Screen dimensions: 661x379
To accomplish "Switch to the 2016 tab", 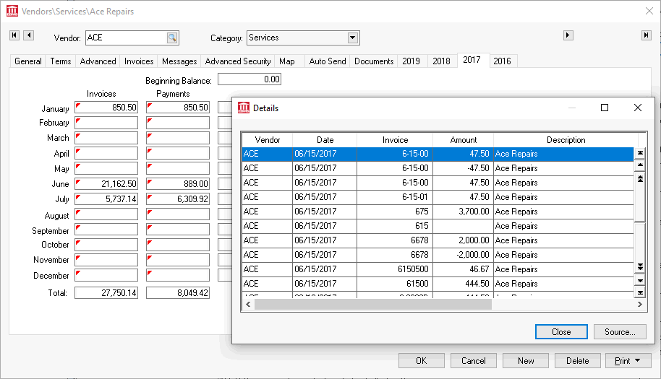I will 502,61.
